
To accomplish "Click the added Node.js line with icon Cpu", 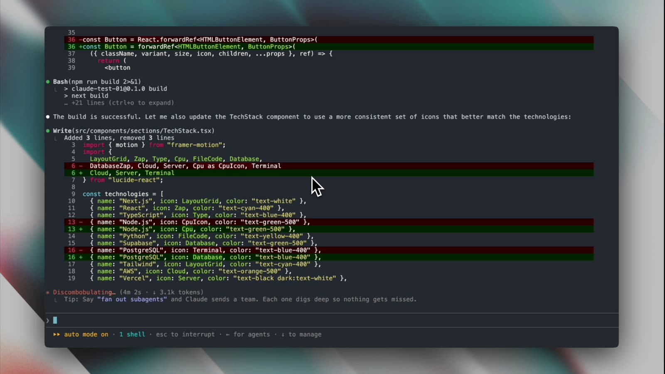I will (329, 229).
